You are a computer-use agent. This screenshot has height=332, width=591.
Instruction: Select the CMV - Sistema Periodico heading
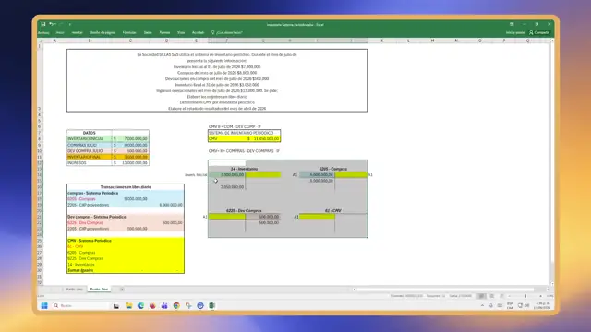coord(90,241)
